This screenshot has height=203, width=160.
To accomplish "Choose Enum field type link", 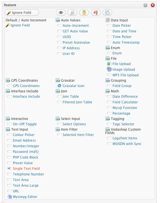I will pos(117,53).
